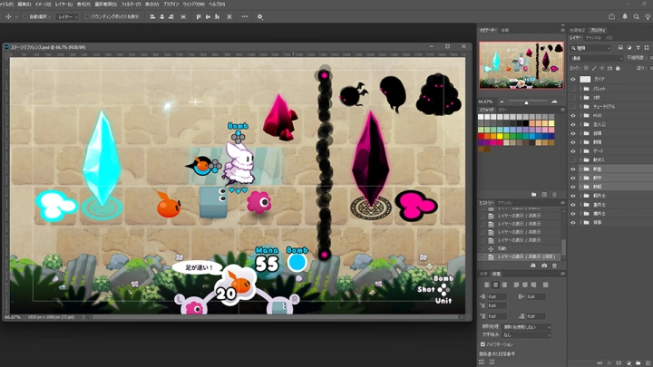The width and height of the screenshot is (653, 367).
Task: Show the hidden チュートリアル group visibility box
Action: click(573, 107)
